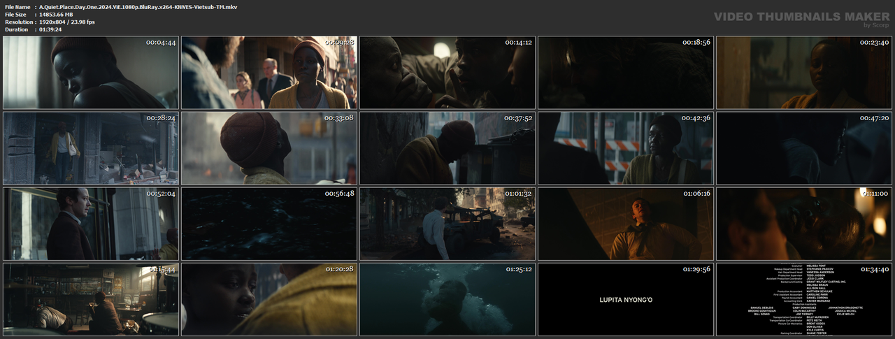Viewport: 895px width, 339px height.
Task: Select the thumbnail timestamped 01:11:00
Action: pos(804,224)
